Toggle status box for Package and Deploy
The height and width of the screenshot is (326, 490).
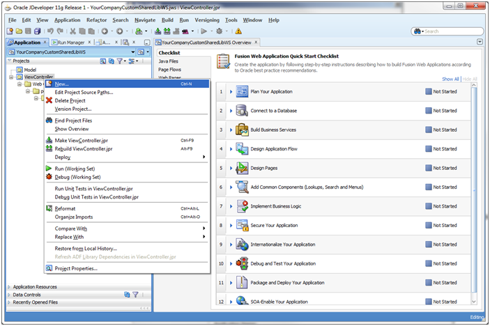tap(429, 283)
